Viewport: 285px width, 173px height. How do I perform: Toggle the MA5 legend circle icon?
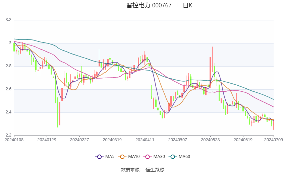pos(100,157)
